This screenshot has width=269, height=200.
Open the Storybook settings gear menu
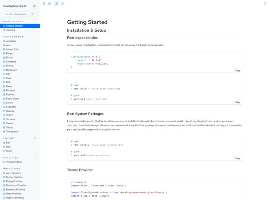[34, 6]
